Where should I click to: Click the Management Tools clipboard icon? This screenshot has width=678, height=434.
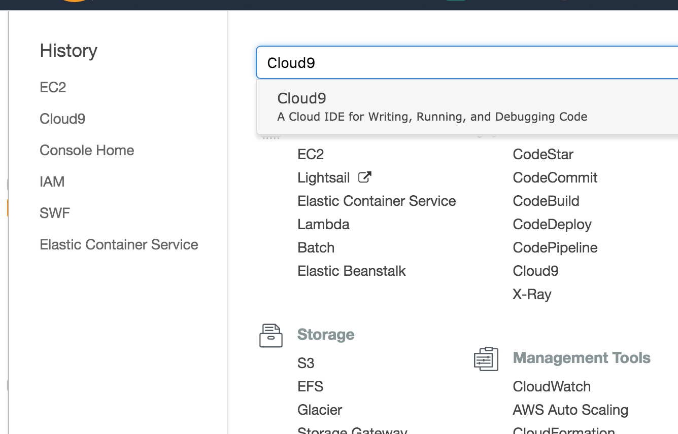point(486,358)
